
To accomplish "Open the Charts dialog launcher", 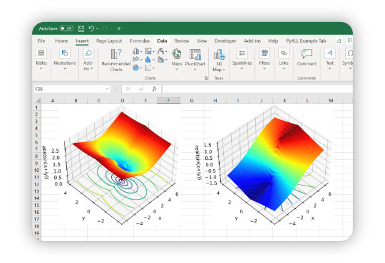I will coord(206,78).
